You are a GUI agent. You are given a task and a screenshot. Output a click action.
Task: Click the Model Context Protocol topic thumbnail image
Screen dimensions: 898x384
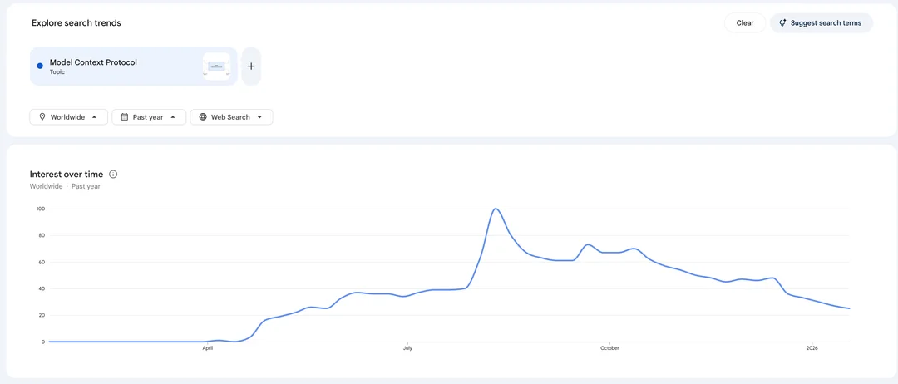click(216, 66)
